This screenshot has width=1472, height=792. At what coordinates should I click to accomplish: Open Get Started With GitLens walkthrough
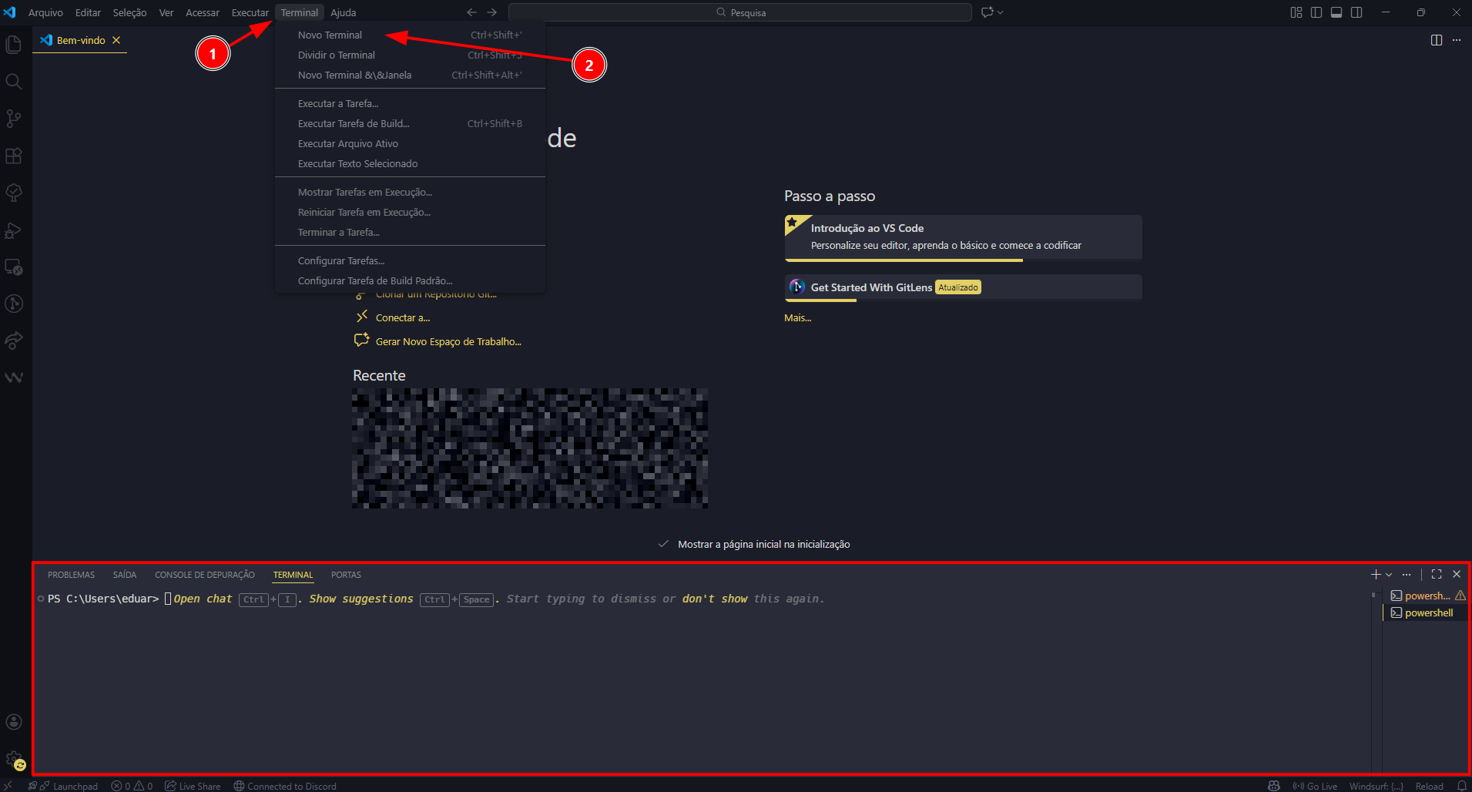point(963,287)
